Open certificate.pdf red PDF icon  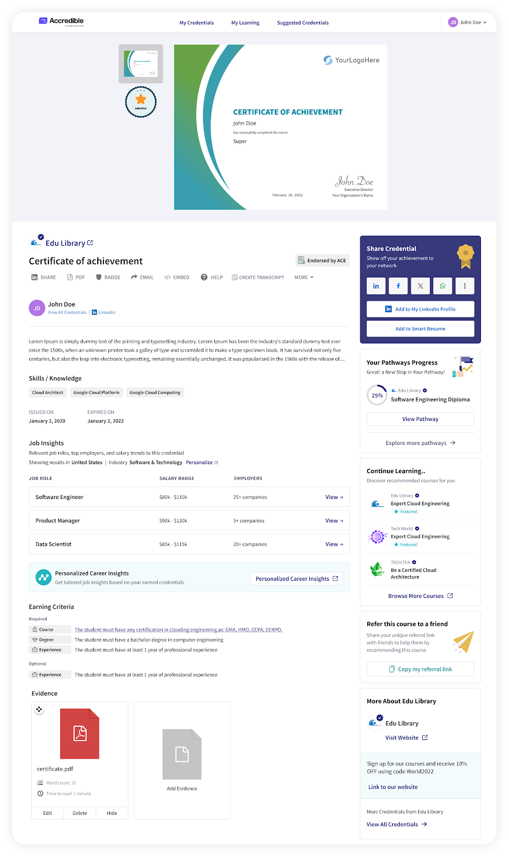click(x=80, y=733)
